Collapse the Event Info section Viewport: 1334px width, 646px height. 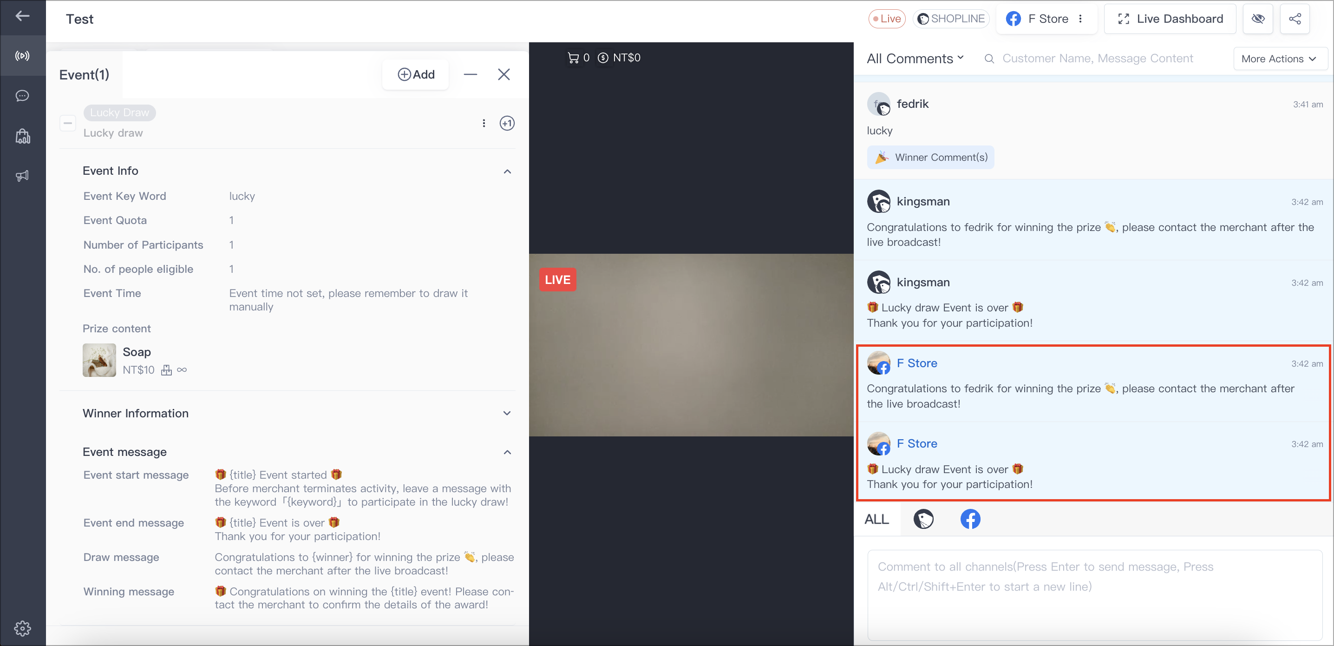(507, 171)
